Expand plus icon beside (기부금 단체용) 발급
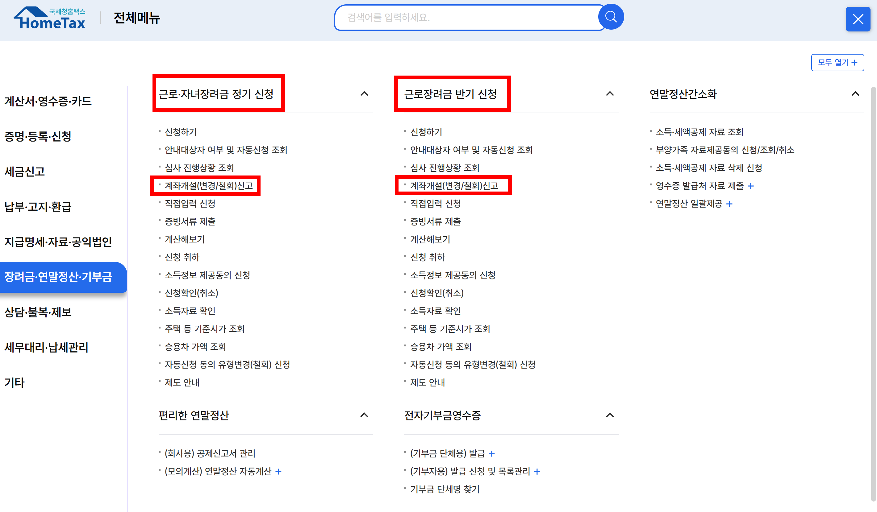The width and height of the screenshot is (877, 512). [x=491, y=454]
